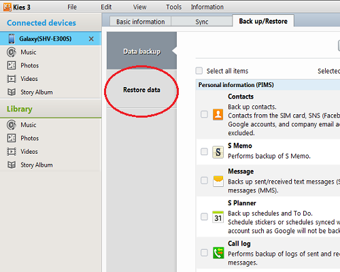Viewport: 340px width, 272px height.
Task: Open the Information menu
Action: coord(207,7)
